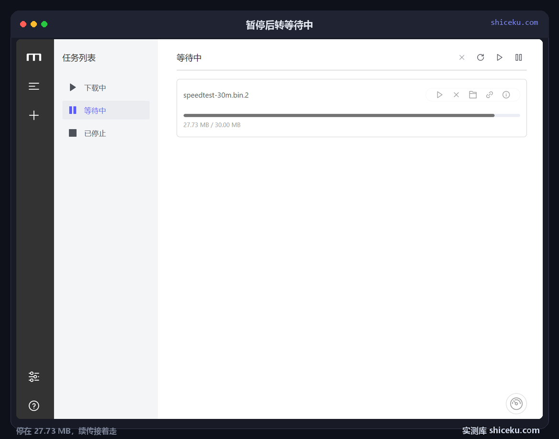The height and width of the screenshot is (439, 559).
Task: Add a new download task with plus icon
Action: point(34,115)
